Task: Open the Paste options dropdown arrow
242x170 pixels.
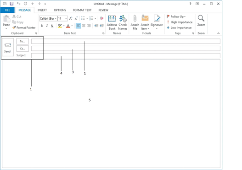Action: (6, 28)
